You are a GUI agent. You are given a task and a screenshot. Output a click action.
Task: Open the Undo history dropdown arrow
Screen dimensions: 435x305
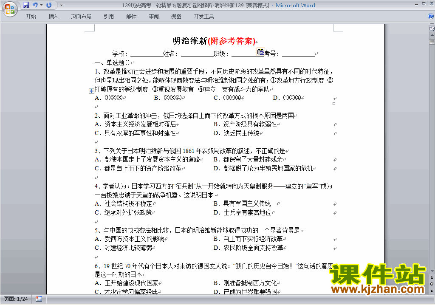pos(41,5)
